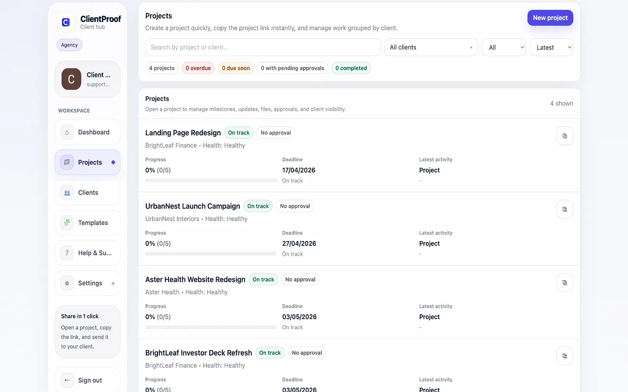Image resolution: width=628 pixels, height=392 pixels.
Task: Click the Agency badge
Action: tap(69, 45)
